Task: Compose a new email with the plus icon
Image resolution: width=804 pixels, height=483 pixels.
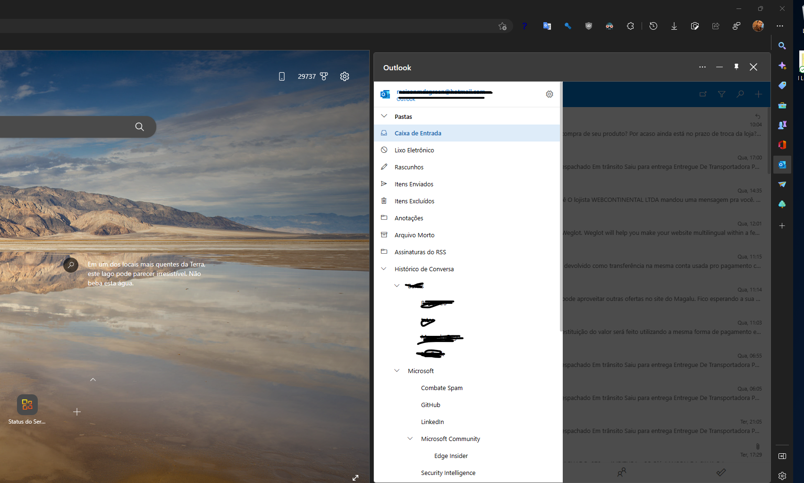Action: pyautogui.click(x=758, y=94)
